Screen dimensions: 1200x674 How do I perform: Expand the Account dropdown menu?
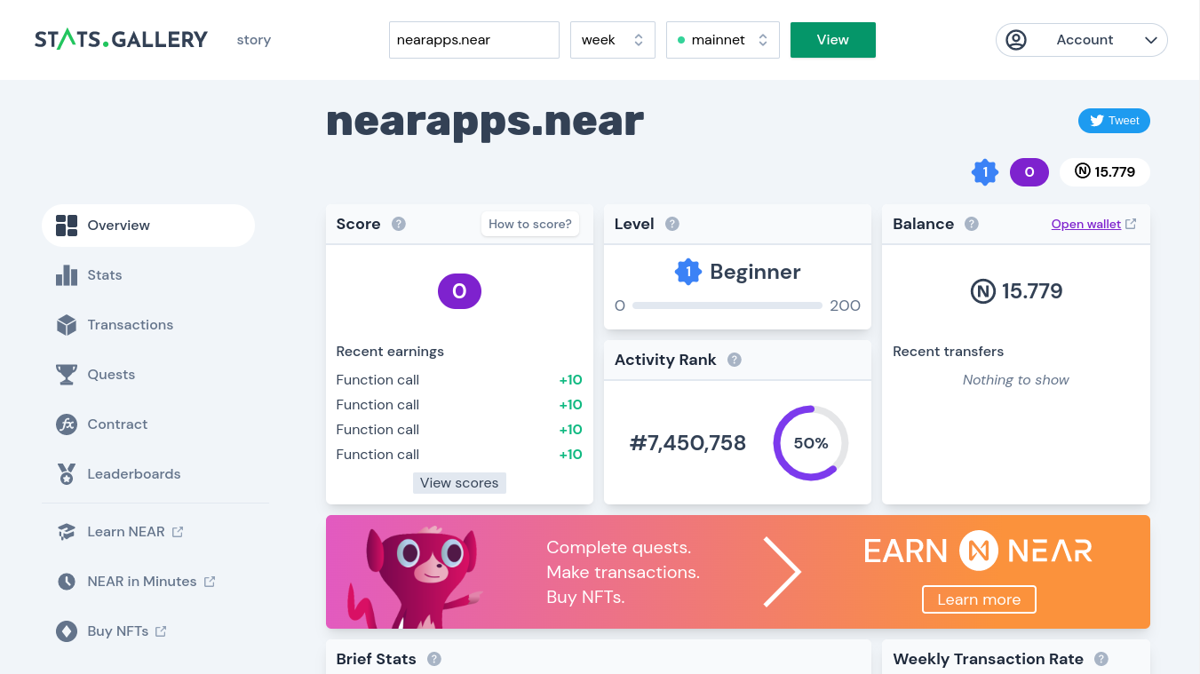(1082, 40)
